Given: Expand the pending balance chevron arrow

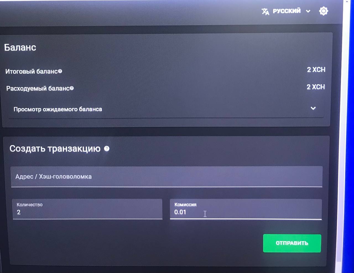Looking at the screenshot, I should coord(313,108).
